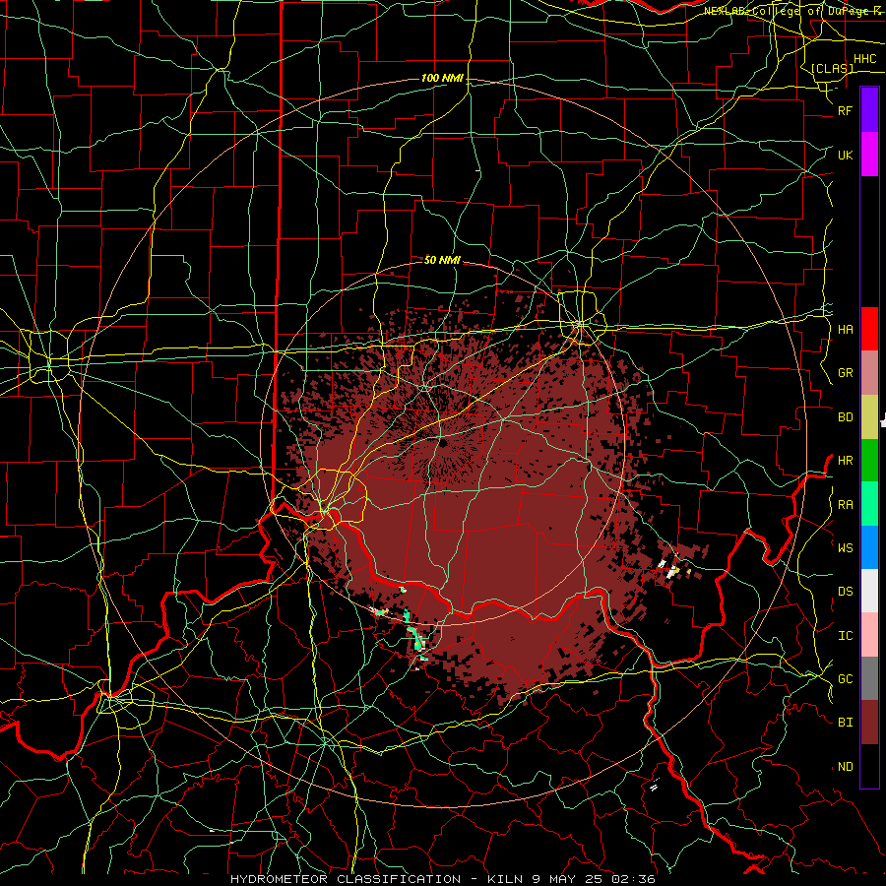Click the WS blue legend swatch
Image resolution: width=886 pixels, height=886 pixels.
869,547
